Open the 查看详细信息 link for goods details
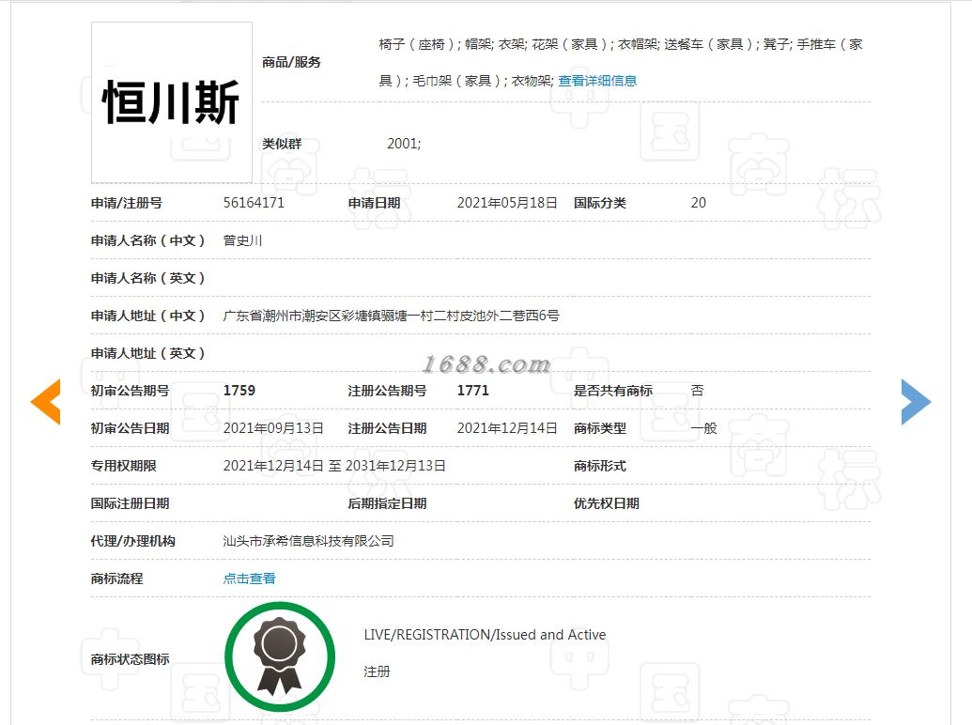 pos(597,81)
